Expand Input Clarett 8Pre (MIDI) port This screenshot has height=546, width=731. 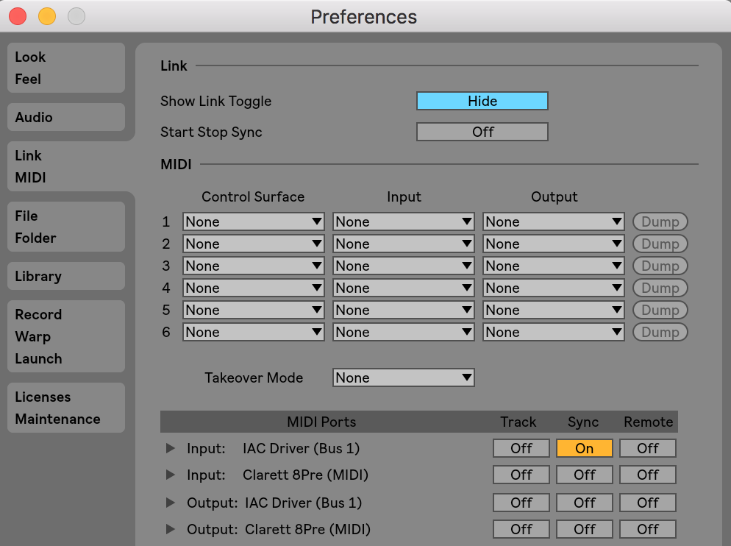171,475
